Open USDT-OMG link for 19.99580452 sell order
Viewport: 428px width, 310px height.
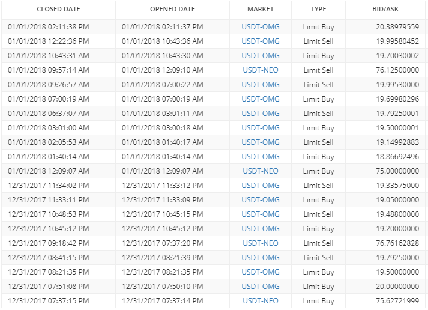pos(261,41)
